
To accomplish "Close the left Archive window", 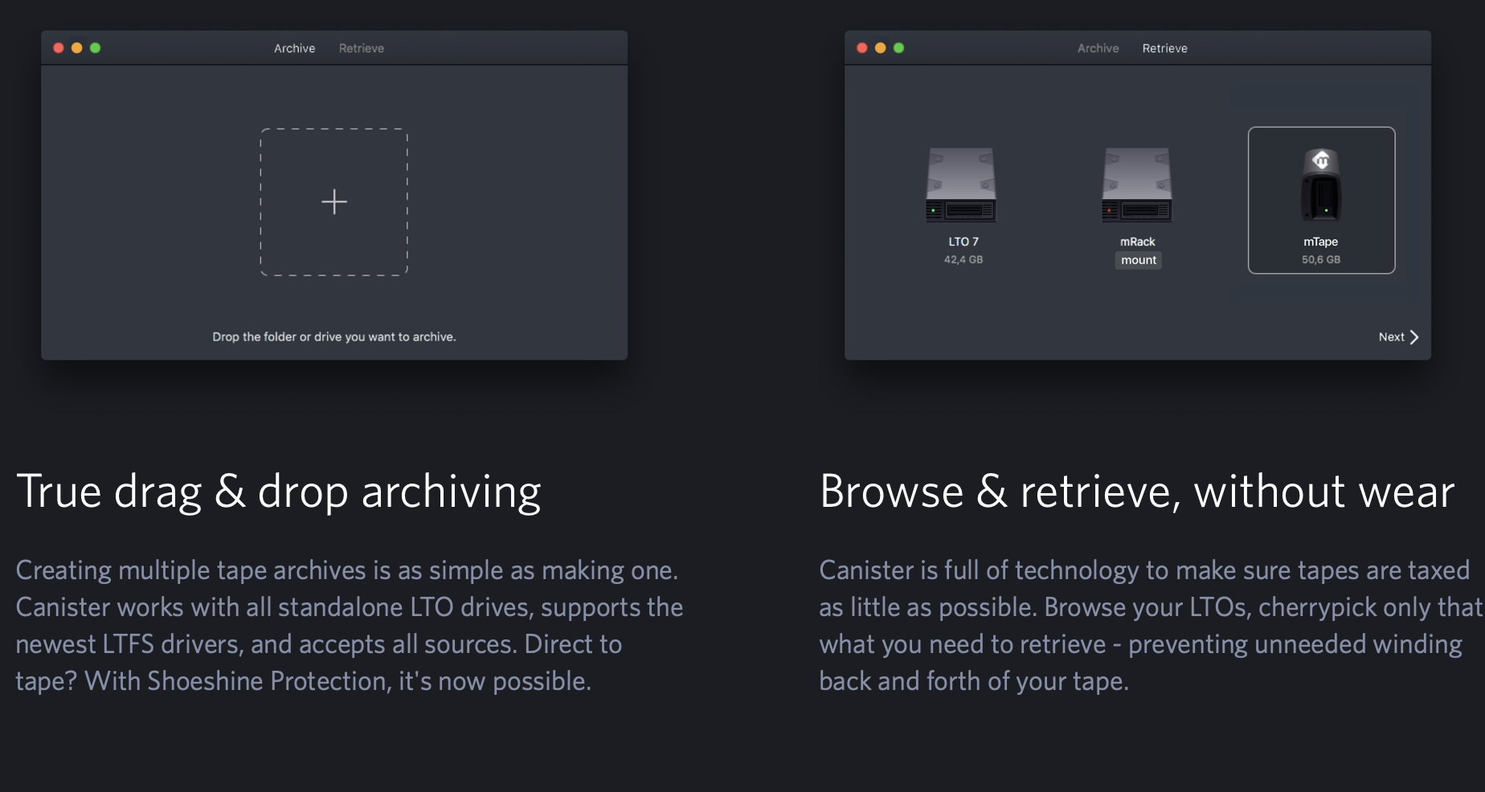I will (x=59, y=48).
